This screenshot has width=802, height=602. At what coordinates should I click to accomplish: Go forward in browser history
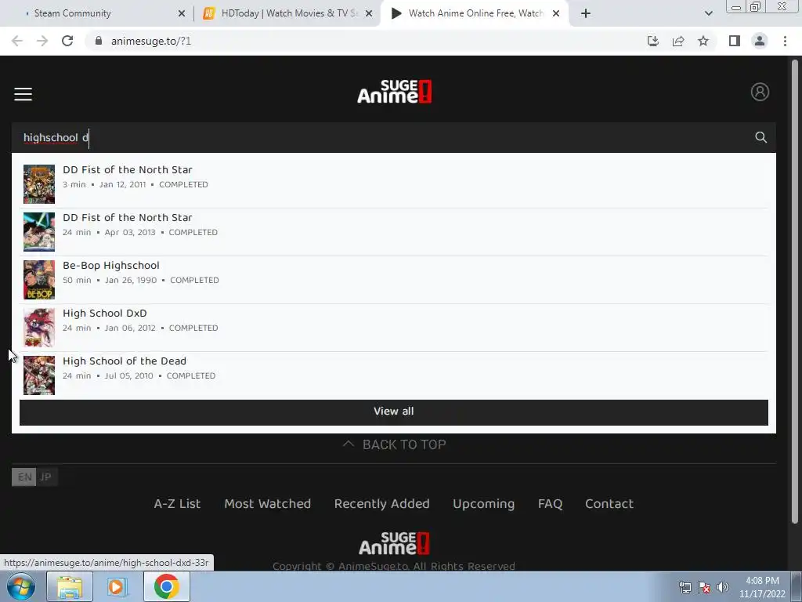42,41
